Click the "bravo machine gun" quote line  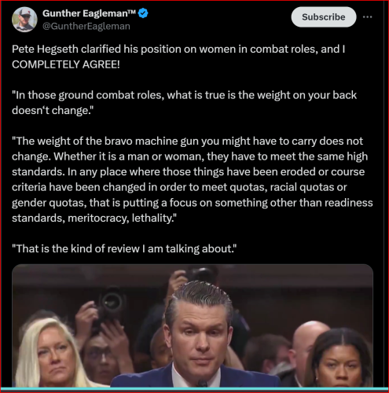[187, 141]
